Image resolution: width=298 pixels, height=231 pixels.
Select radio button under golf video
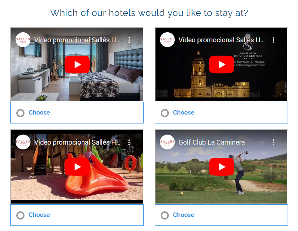coord(165,215)
